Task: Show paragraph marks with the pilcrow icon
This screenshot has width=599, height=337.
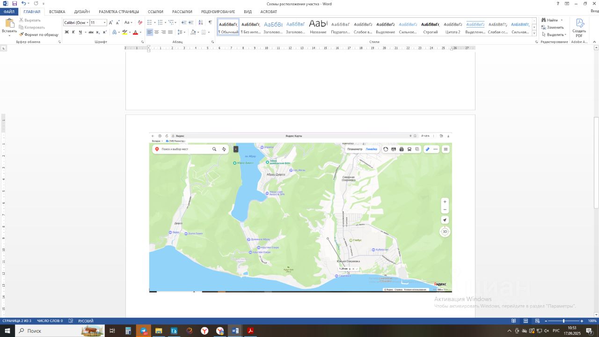Action: 210,22
